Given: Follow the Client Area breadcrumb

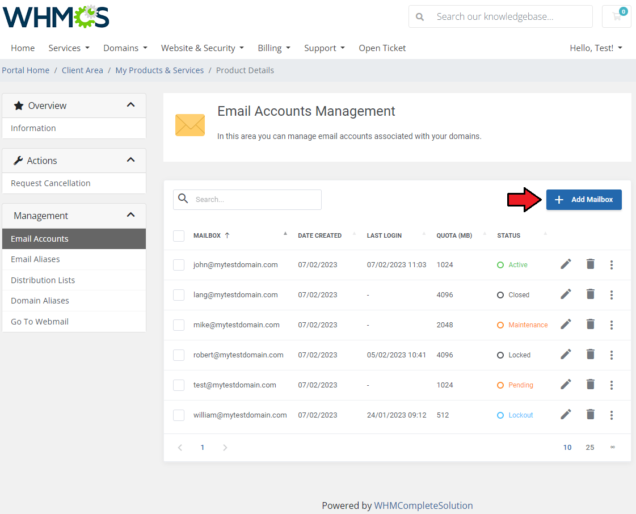Looking at the screenshot, I should point(82,70).
